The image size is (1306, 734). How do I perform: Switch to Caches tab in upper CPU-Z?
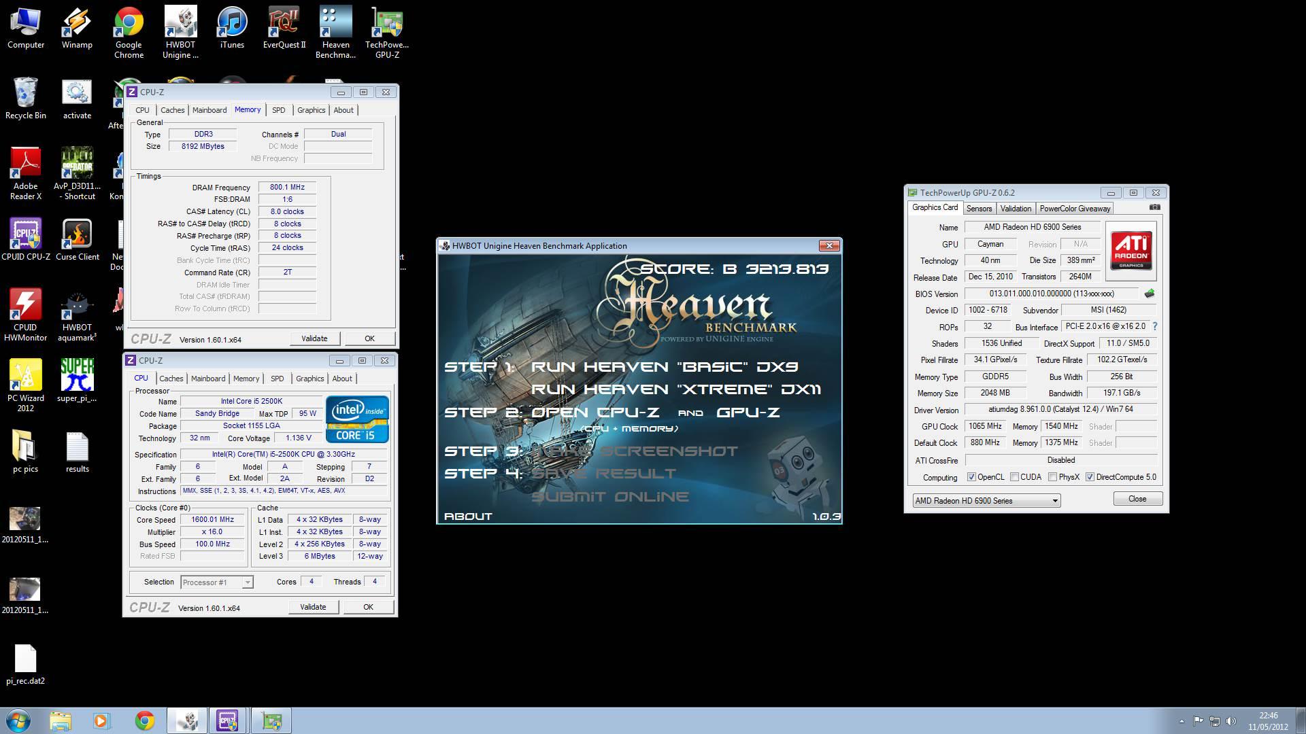172,110
